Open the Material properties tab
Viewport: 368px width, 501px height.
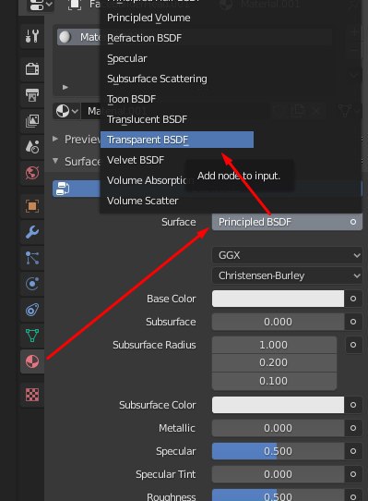[x=32, y=361]
